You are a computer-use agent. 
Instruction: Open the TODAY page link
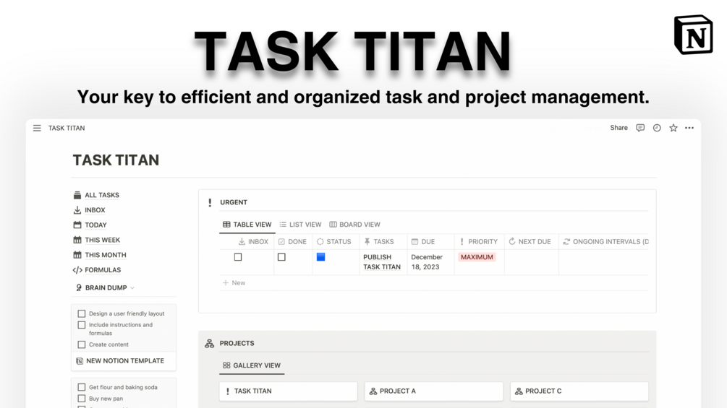pyautogui.click(x=95, y=225)
